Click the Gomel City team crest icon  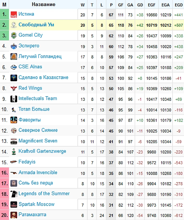pyautogui.click(x=14, y=36)
